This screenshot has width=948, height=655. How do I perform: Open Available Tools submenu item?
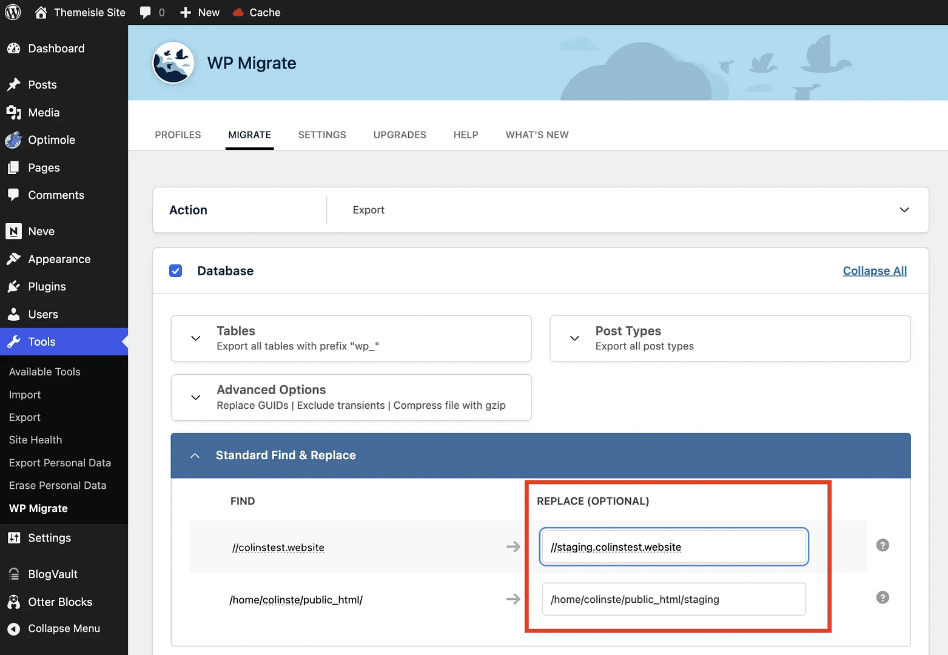(45, 372)
